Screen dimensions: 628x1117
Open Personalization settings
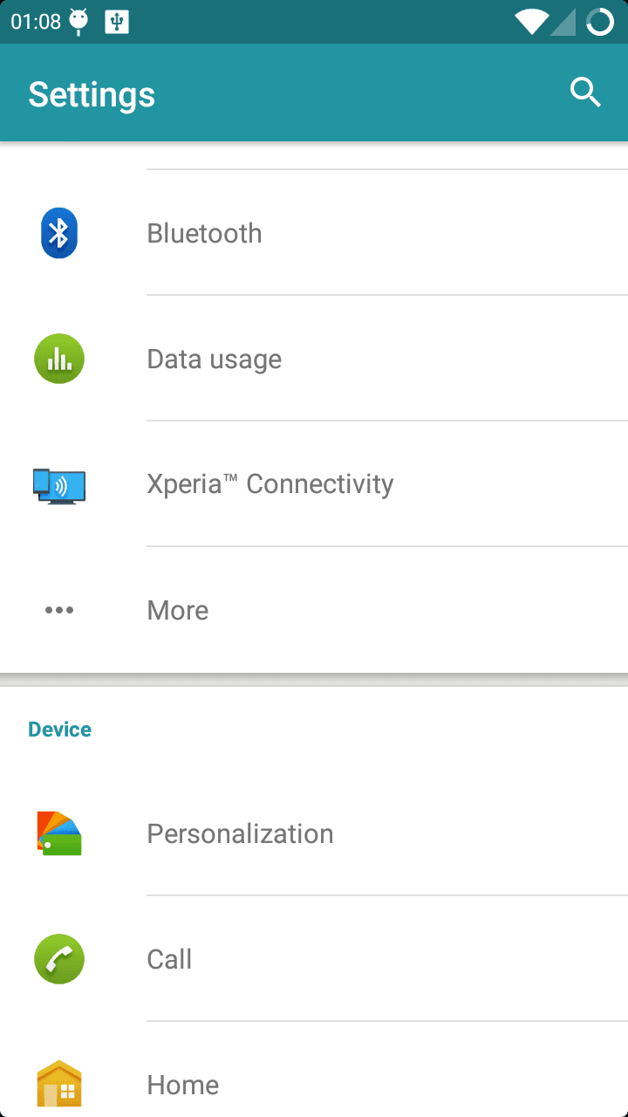coord(240,833)
